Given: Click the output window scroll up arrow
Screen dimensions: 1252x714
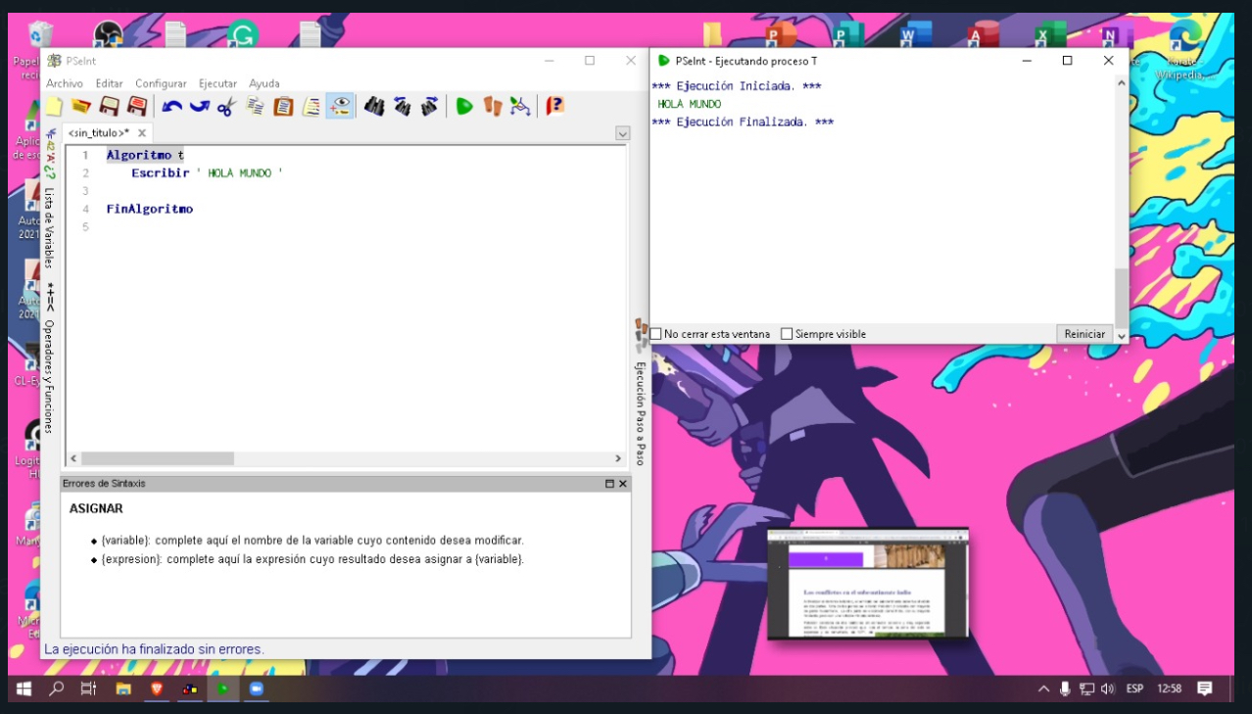Looking at the screenshot, I should tap(1121, 83).
